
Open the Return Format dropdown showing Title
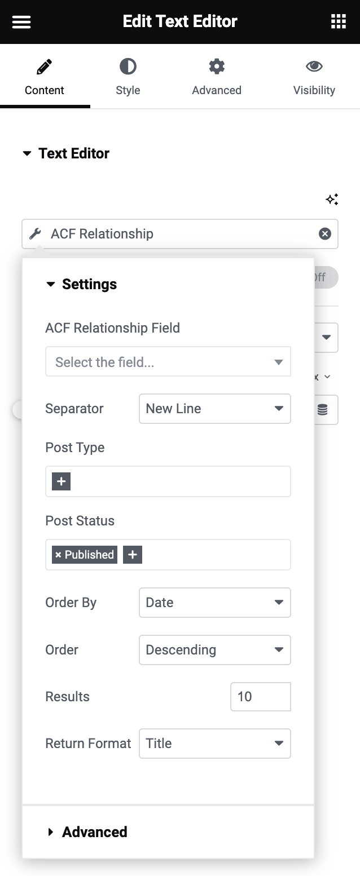(214, 743)
